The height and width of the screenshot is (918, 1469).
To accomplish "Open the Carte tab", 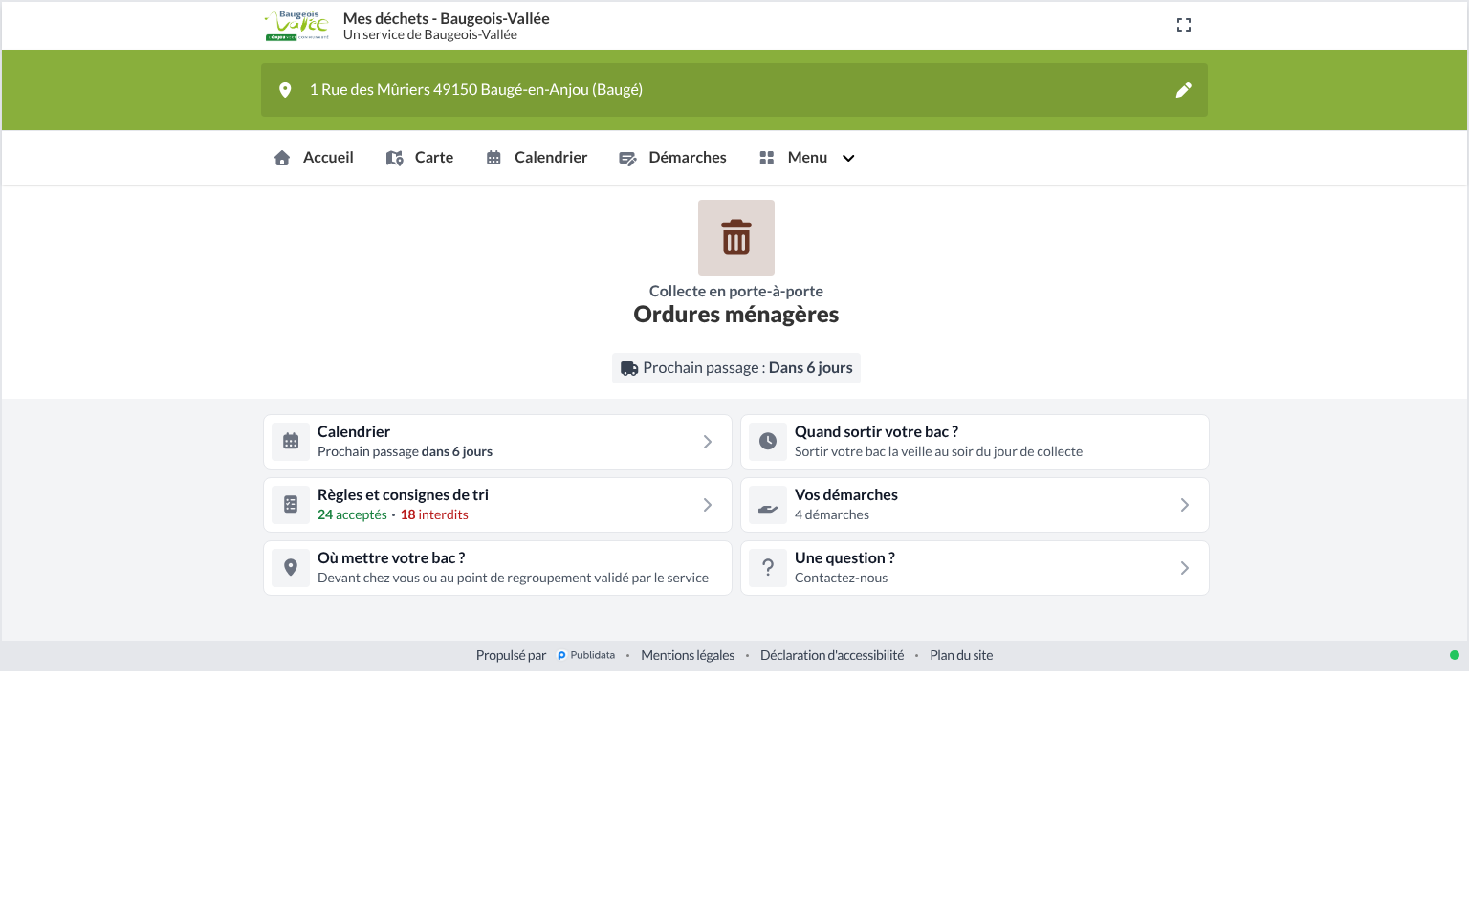I will [420, 158].
